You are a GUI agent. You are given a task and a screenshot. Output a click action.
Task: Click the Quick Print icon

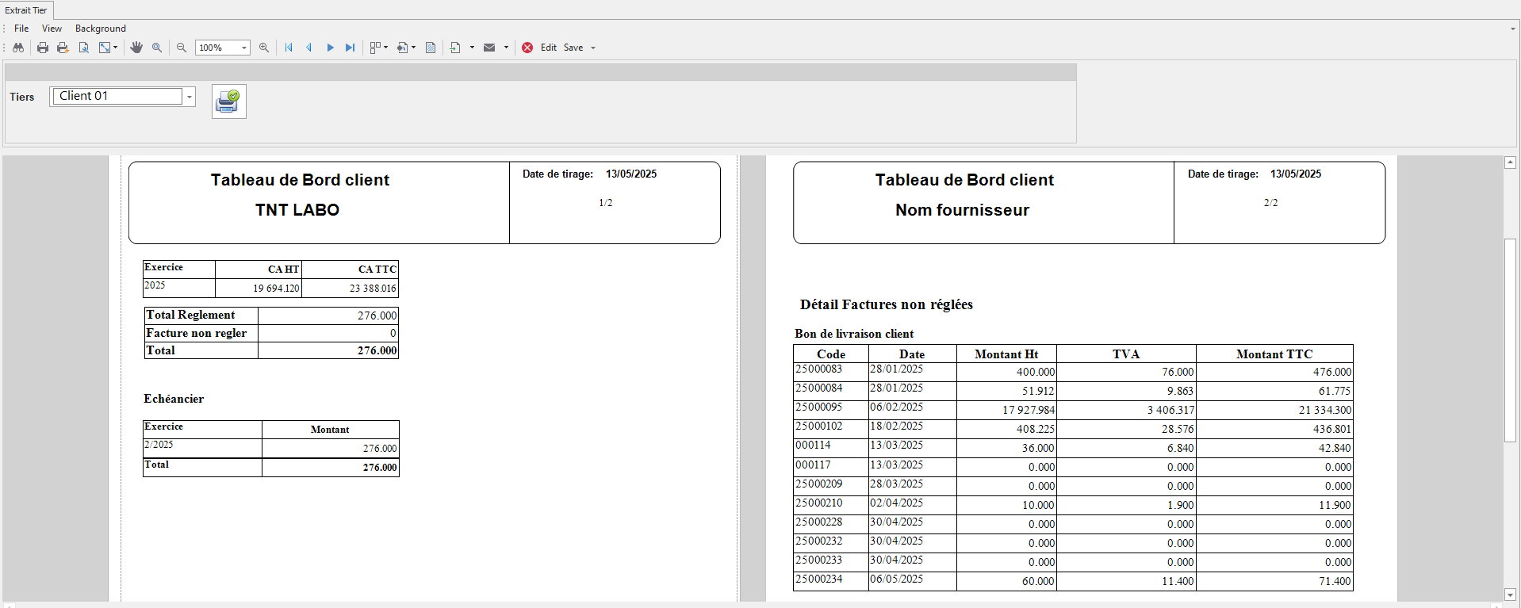tap(63, 48)
